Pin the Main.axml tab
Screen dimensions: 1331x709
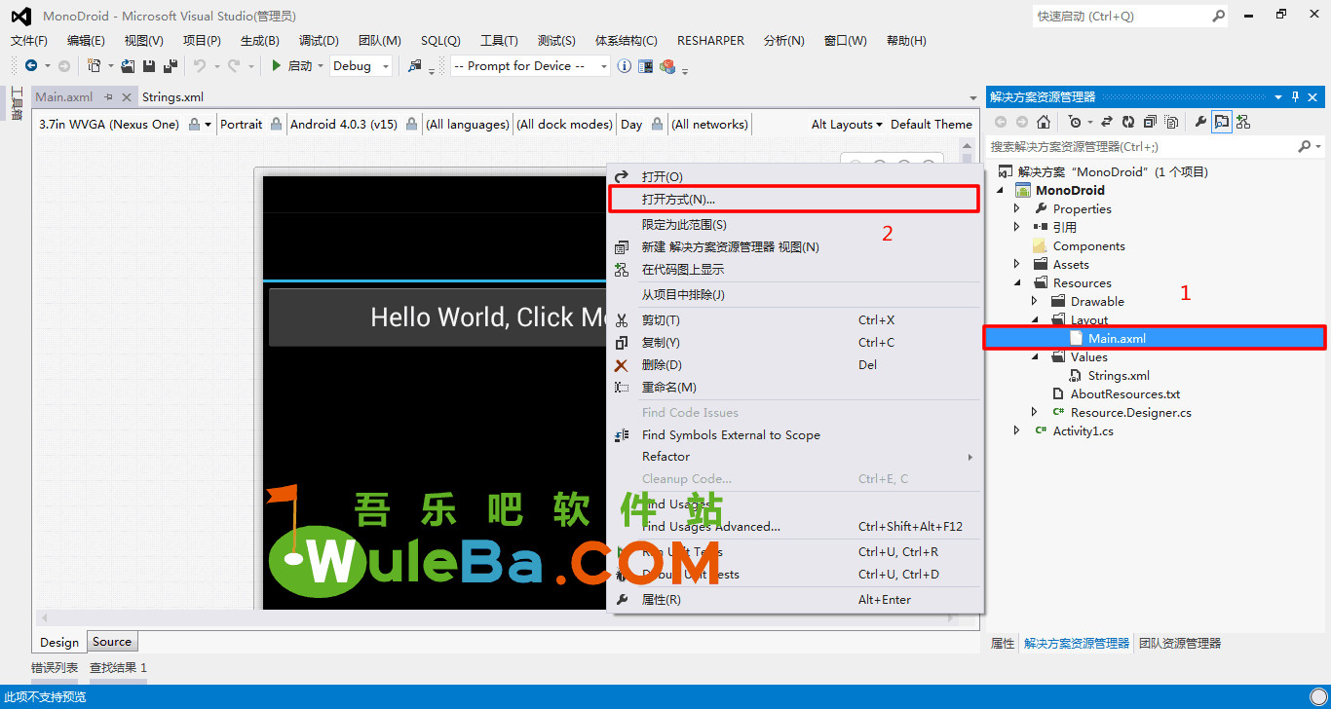(x=109, y=96)
